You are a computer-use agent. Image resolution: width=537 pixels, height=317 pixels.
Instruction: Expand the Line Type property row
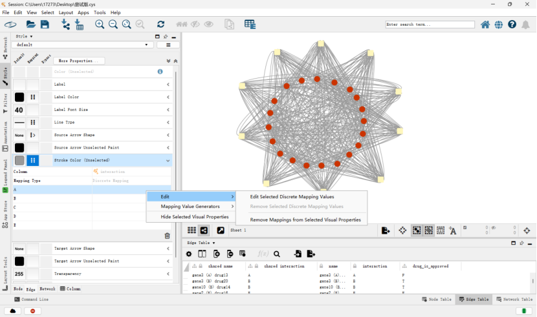coord(168,122)
